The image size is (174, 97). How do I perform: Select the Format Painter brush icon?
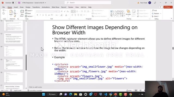pos(15,16)
